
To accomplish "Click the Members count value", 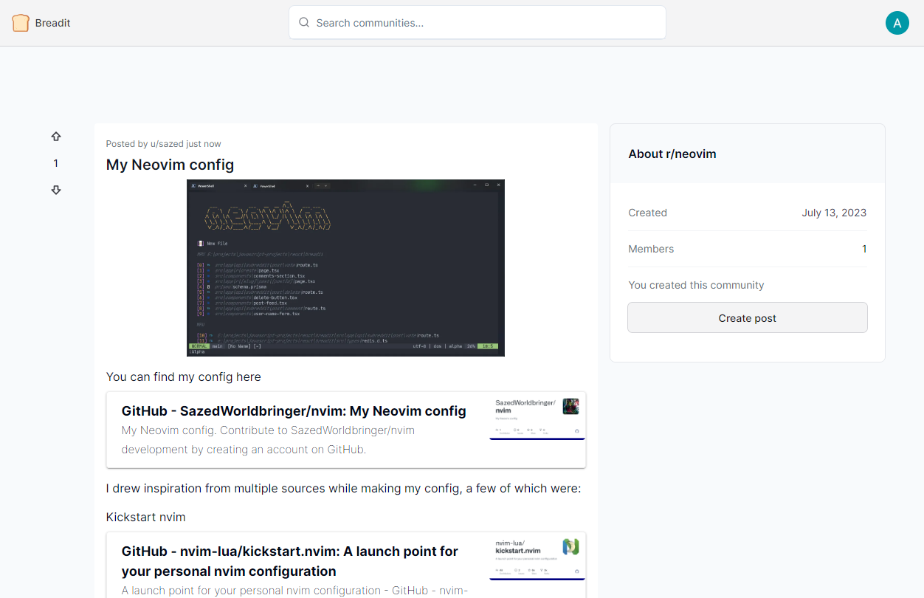I will [864, 249].
